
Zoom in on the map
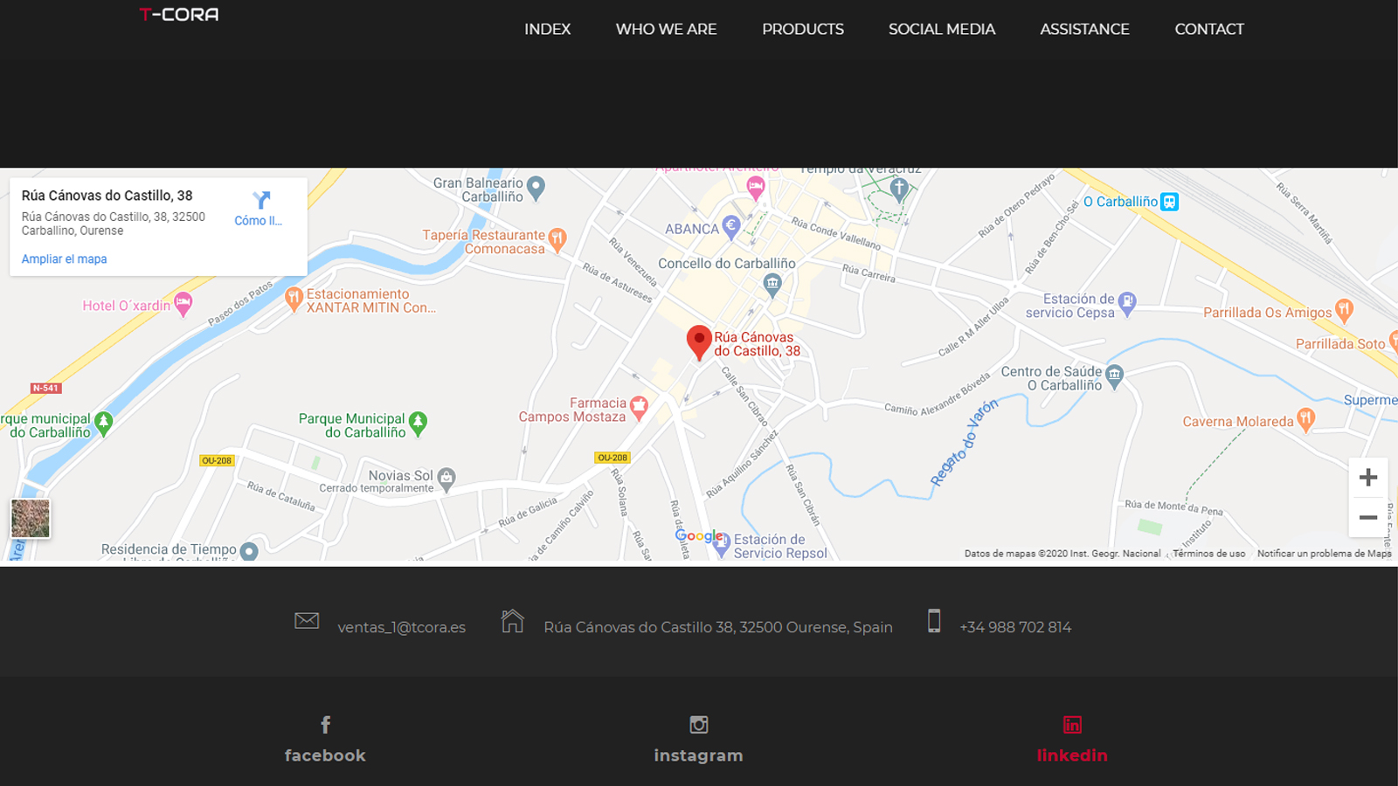[1368, 478]
